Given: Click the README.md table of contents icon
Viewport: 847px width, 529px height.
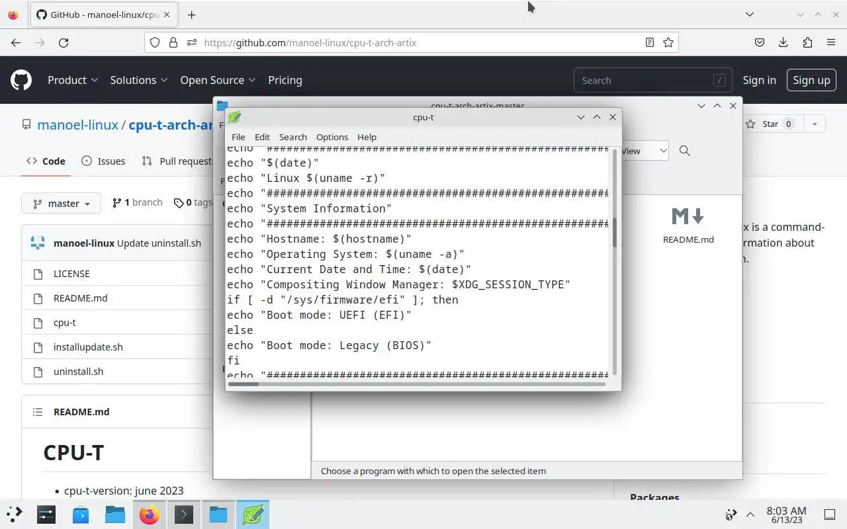Looking at the screenshot, I should pyautogui.click(x=37, y=411).
